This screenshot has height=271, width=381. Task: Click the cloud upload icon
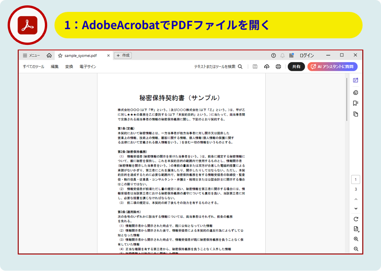[267, 67]
